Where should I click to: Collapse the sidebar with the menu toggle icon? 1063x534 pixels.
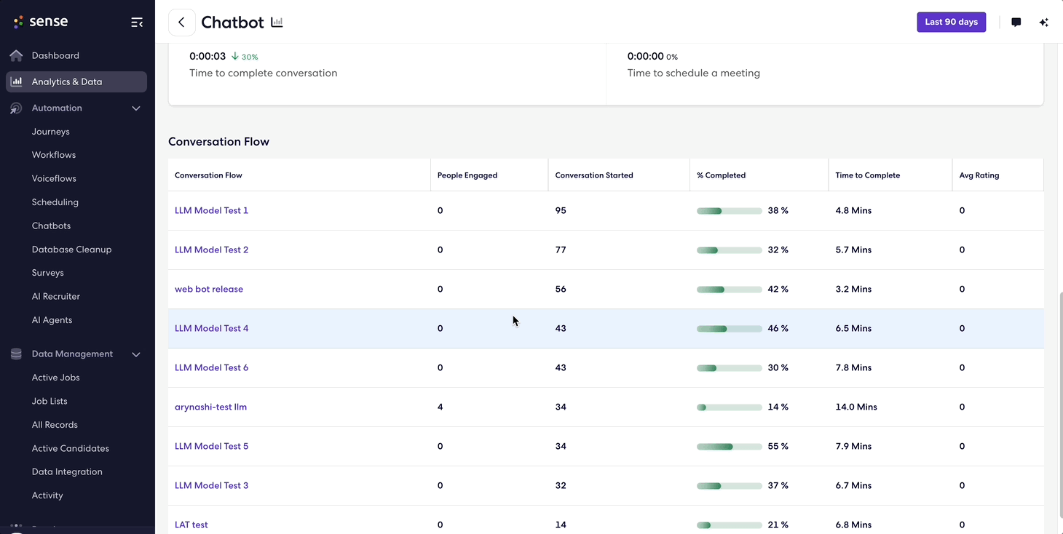136,23
